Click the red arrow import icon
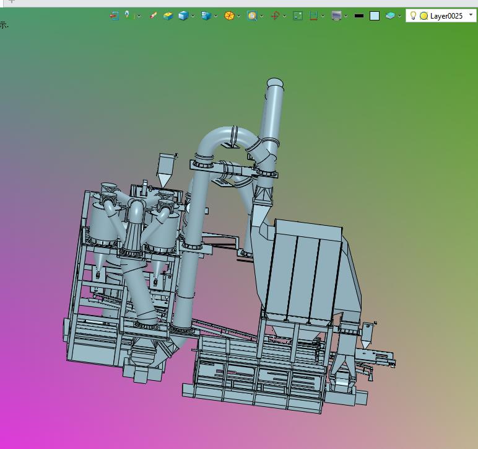This screenshot has height=449, width=478. click(x=115, y=16)
